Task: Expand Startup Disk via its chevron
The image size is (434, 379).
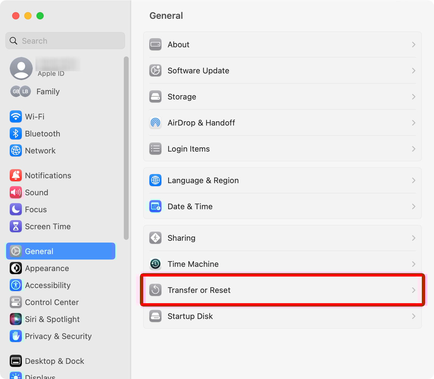Action: click(x=413, y=316)
